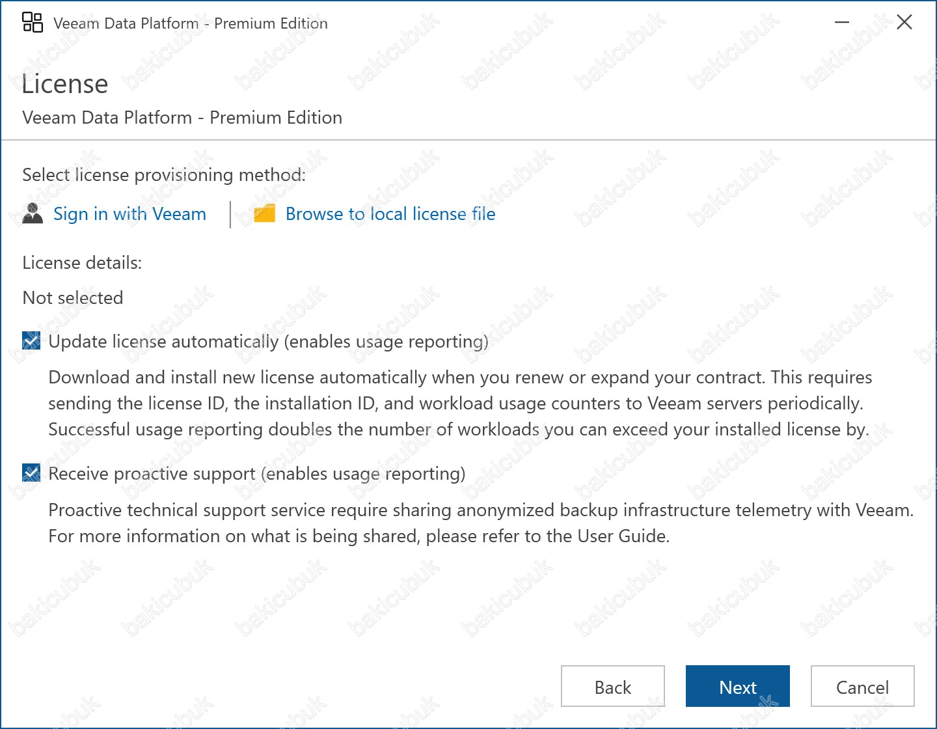Click the 'Select license provisioning method' label
Viewport: 937px width, 729px height.
coord(164,175)
